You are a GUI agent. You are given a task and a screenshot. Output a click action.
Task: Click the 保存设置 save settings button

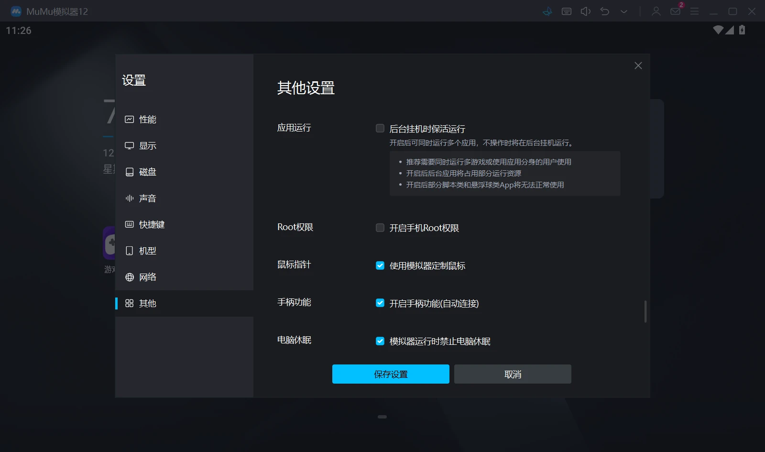[391, 374]
